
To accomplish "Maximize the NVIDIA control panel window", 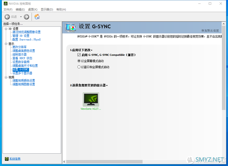I will (x=210, y=3).
